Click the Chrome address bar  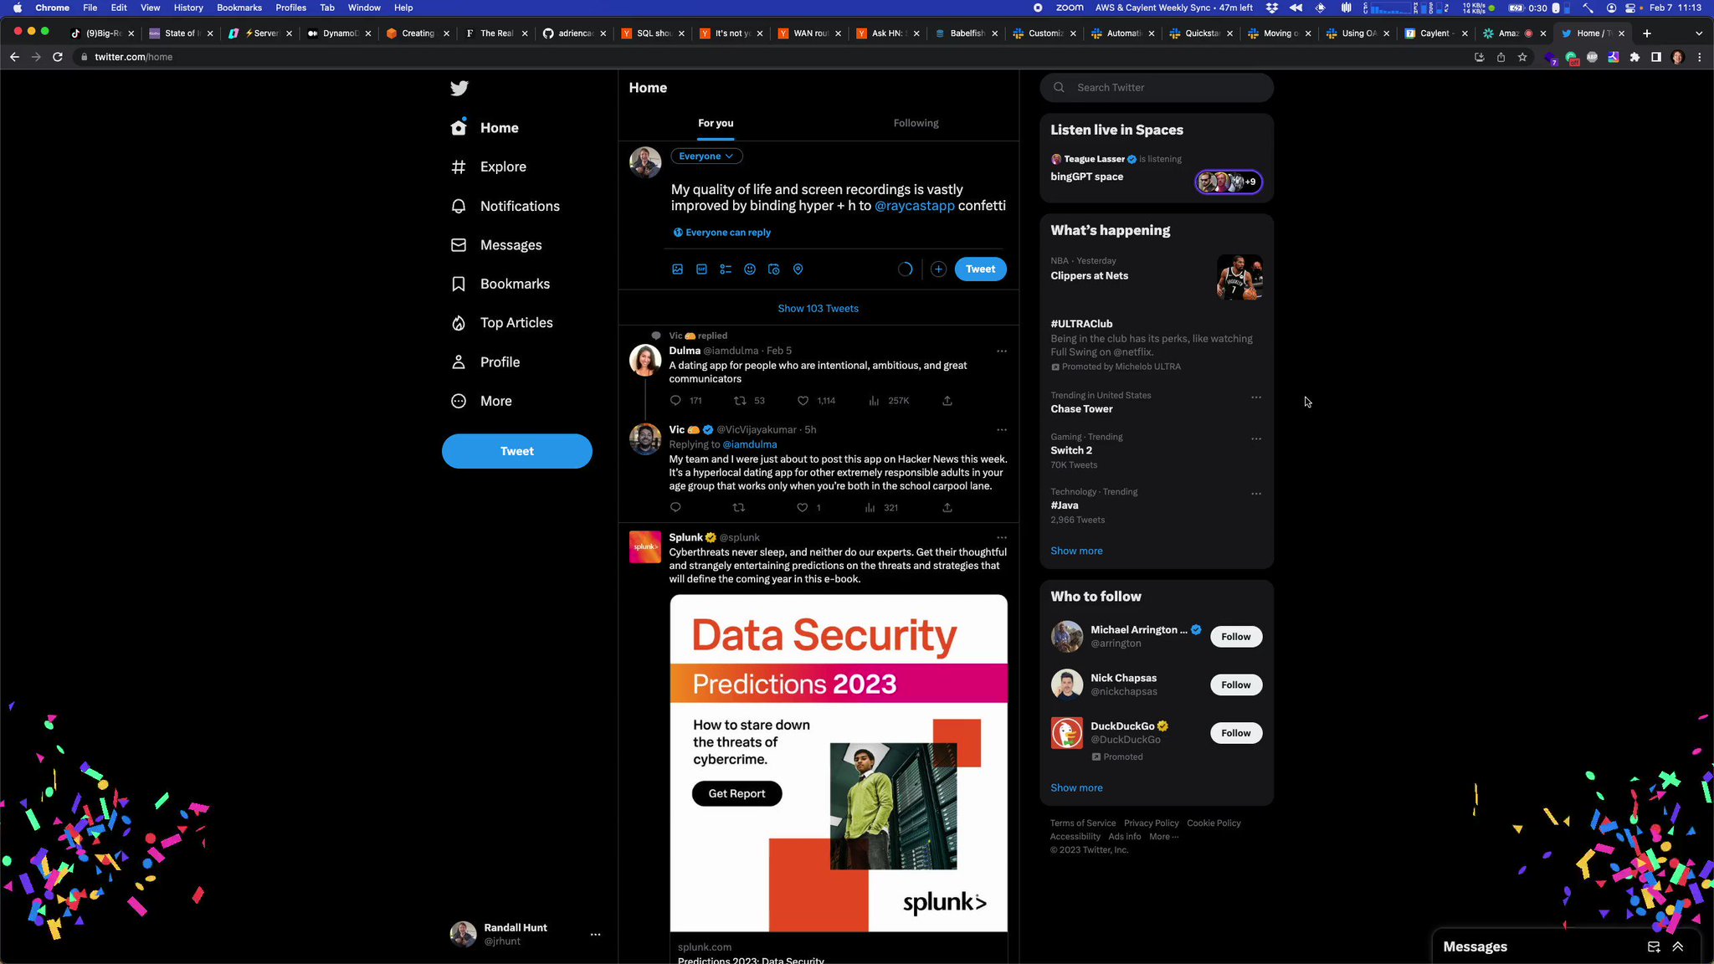(x=770, y=57)
